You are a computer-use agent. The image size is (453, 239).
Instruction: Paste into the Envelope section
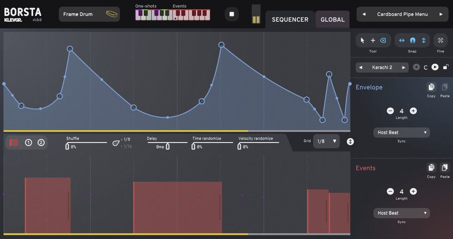(x=445, y=87)
